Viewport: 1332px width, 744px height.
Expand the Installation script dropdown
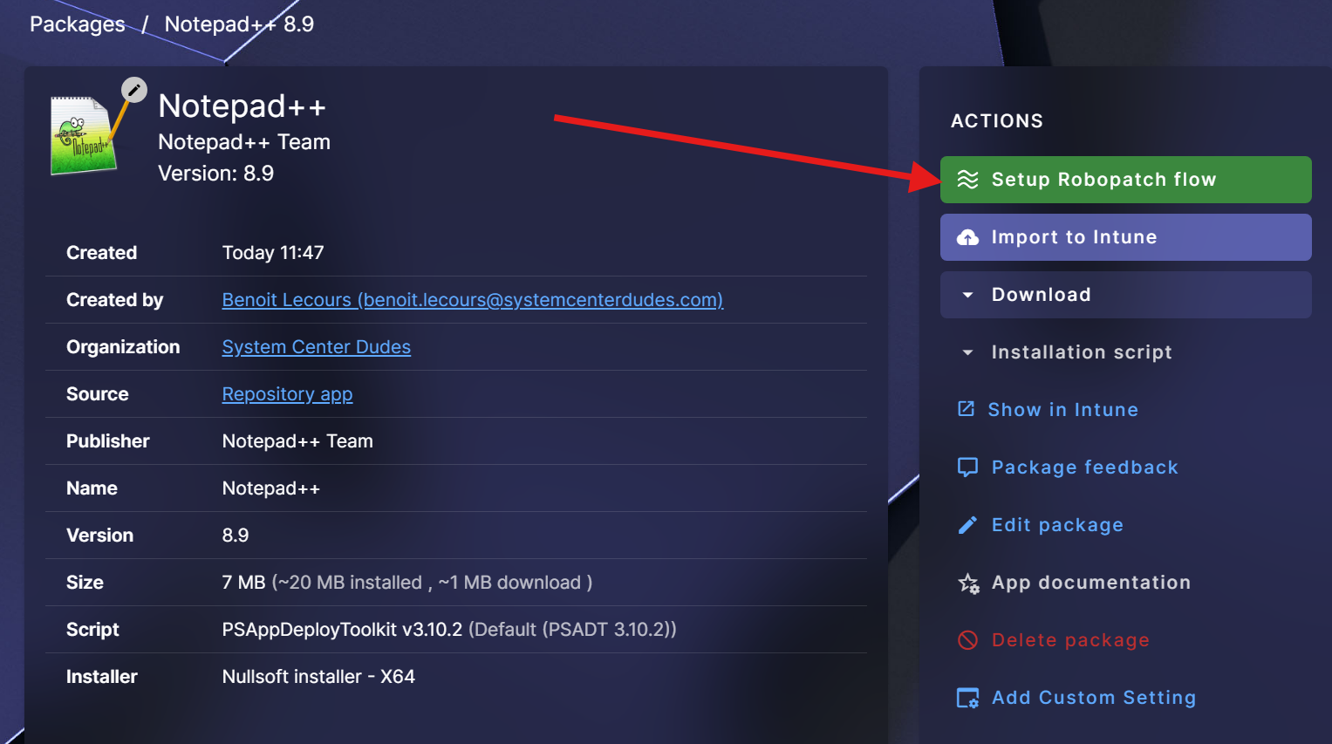(967, 352)
